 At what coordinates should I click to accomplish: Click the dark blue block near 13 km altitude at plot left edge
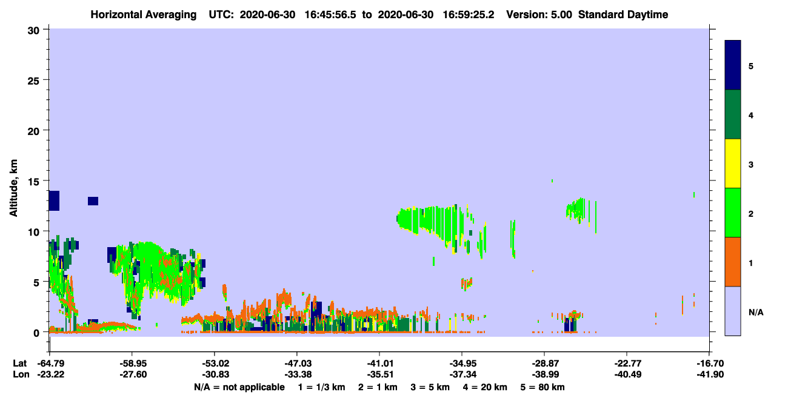click(54, 200)
